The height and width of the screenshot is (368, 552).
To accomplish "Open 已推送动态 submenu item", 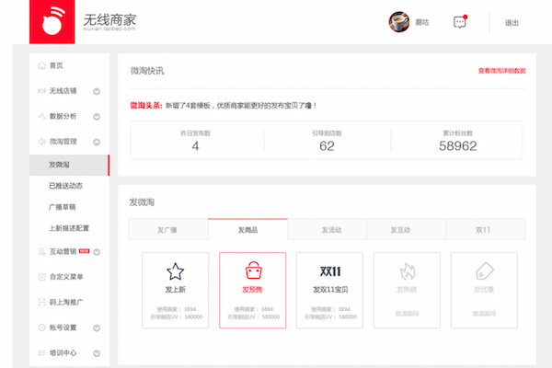I will (x=65, y=186).
